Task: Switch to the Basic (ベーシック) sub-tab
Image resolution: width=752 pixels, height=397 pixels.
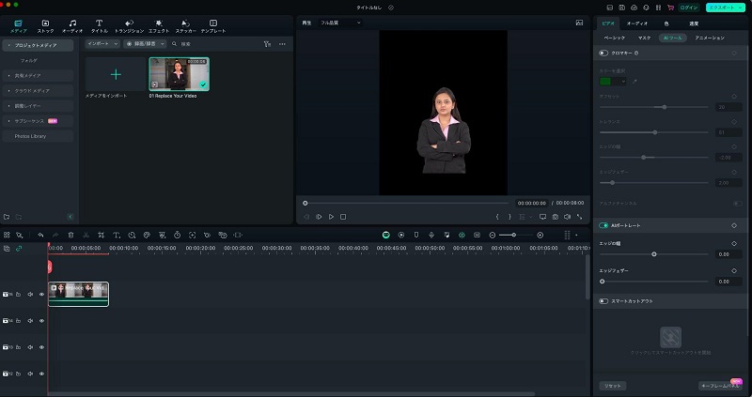Action: pos(615,38)
